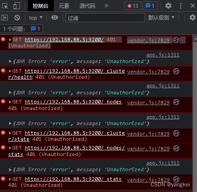Open the first app.js:1311 source link

tap(163, 55)
